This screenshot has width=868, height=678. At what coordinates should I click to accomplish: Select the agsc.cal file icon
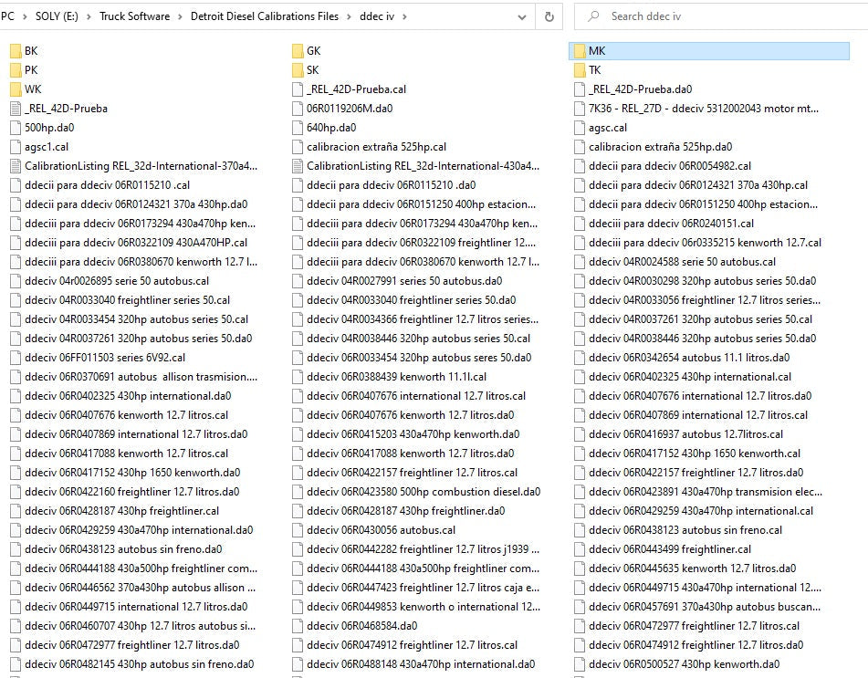coord(580,128)
